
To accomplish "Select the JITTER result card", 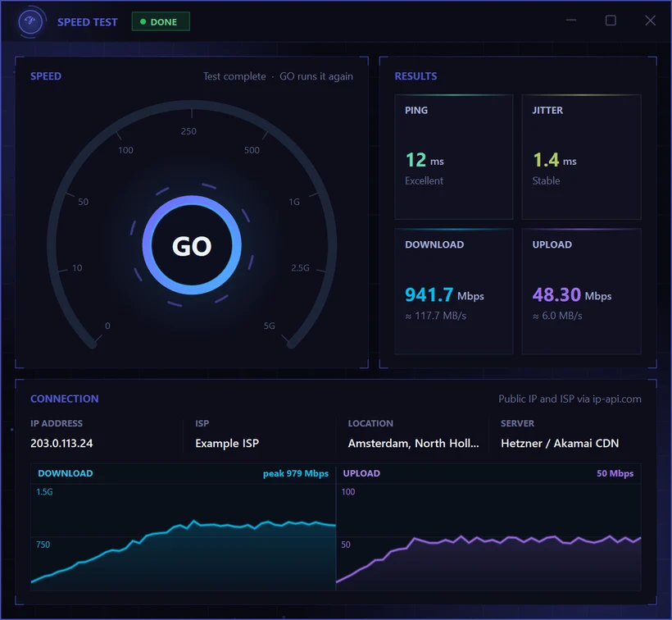I will [581, 157].
